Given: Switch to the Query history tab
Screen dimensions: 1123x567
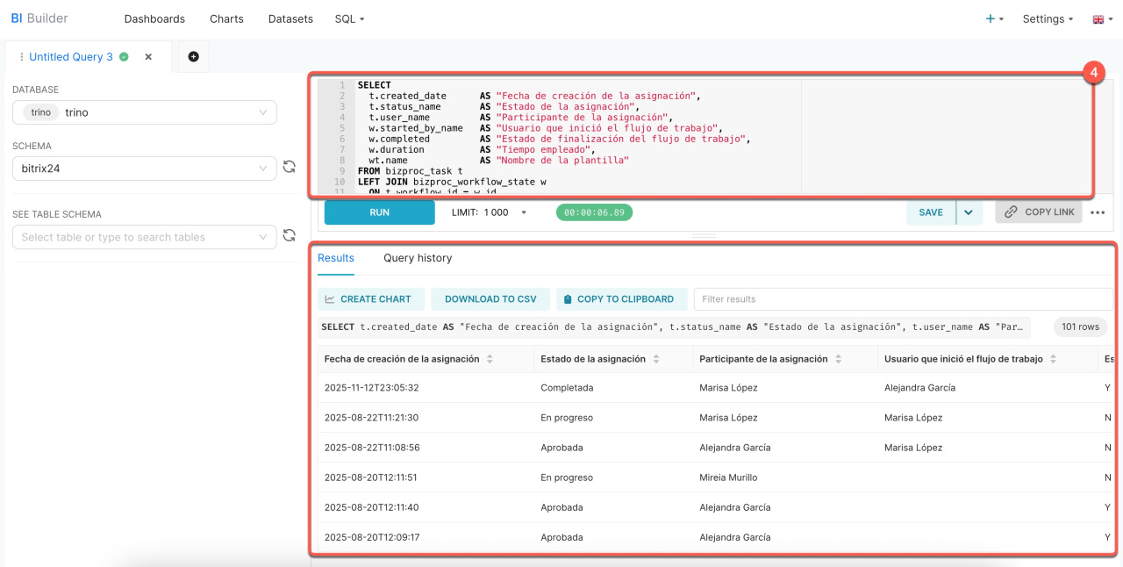Looking at the screenshot, I should [x=418, y=258].
